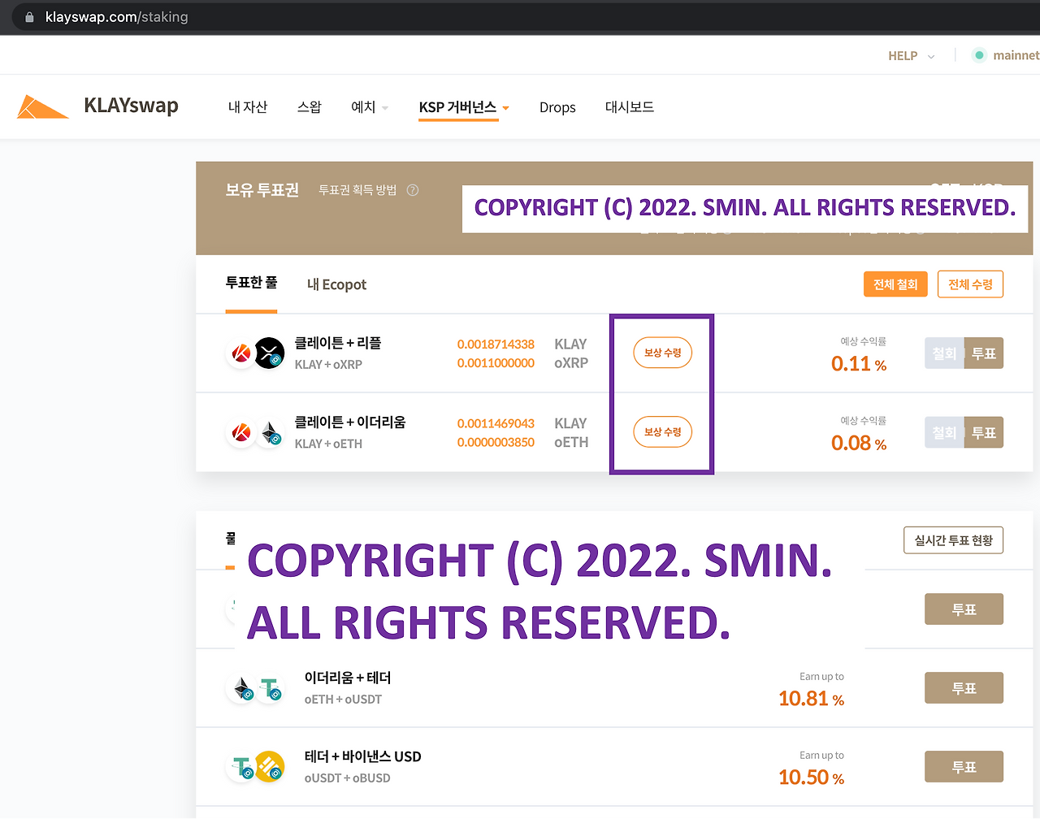Click the KLAY token icon in 클레이튼 + 이더리움 row
1040x819 pixels.
coord(241,432)
